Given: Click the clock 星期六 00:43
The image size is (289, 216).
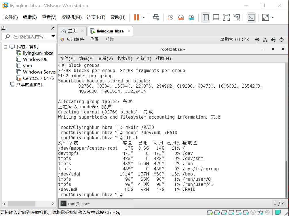Looking at the screenshot, I should click(234, 39).
